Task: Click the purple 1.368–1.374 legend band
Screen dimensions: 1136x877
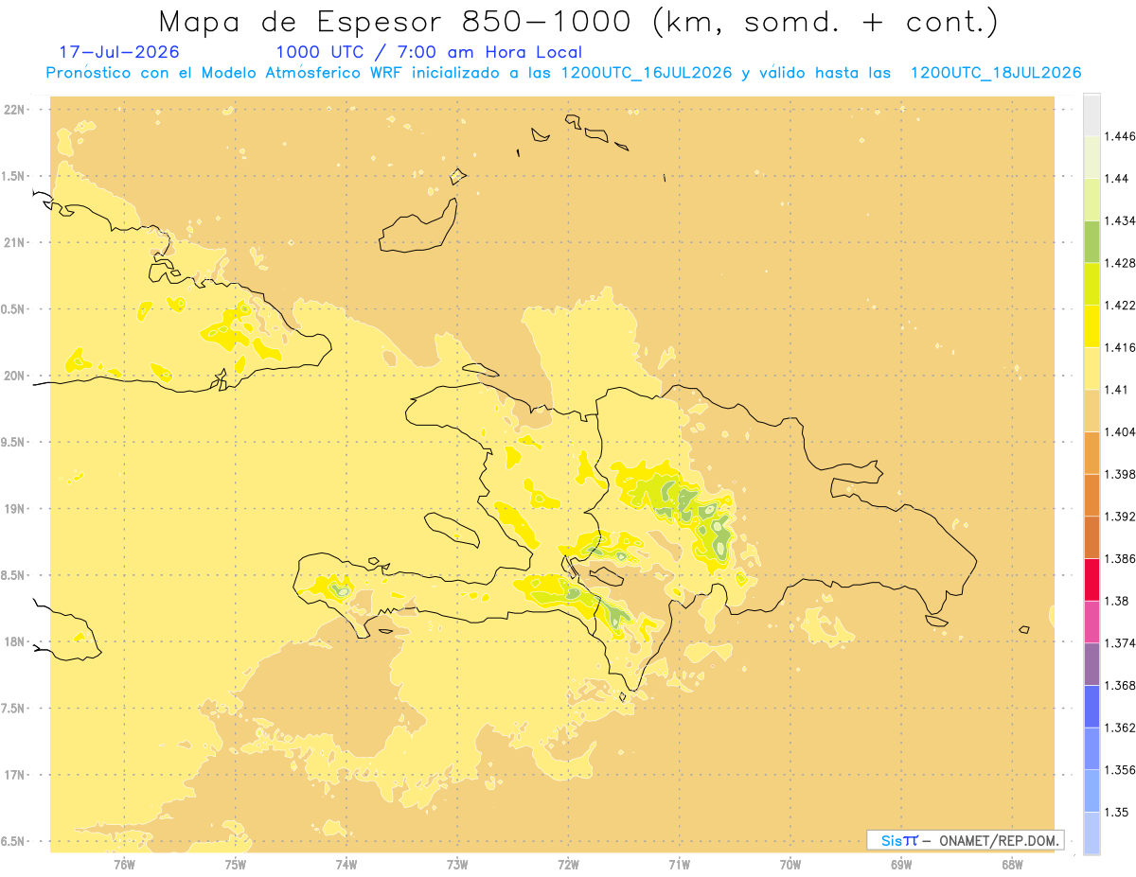Action: tap(1092, 664)
